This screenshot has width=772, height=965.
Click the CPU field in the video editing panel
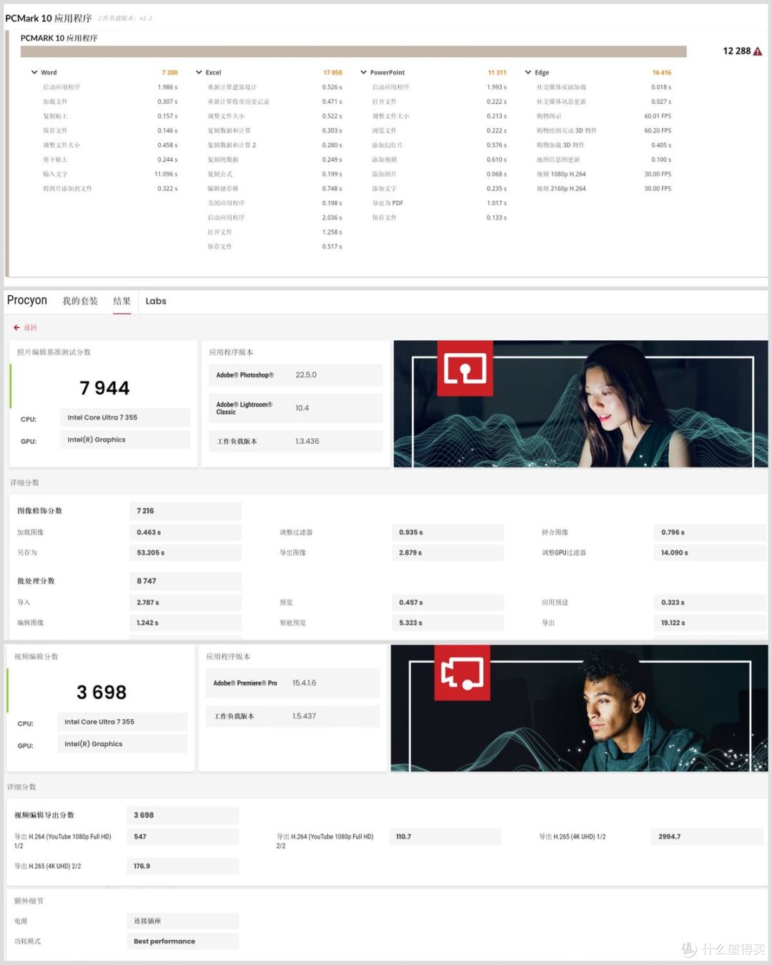122,722
